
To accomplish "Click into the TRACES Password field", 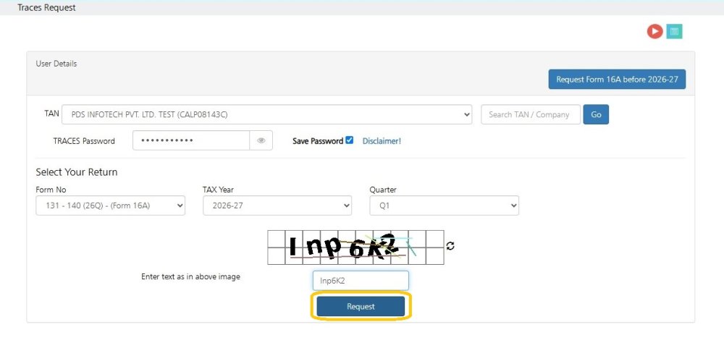I will tap(191, 141).
